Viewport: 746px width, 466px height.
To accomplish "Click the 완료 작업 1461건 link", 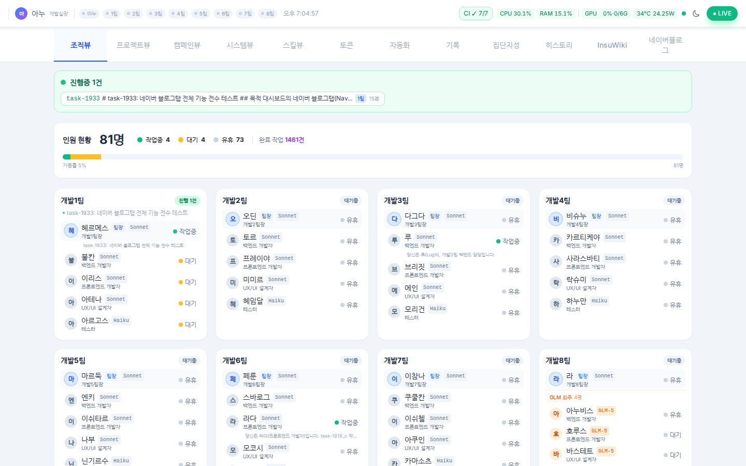I will pos(281,140).
